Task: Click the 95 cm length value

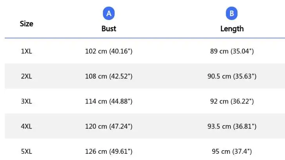Action: pos(232,151)
